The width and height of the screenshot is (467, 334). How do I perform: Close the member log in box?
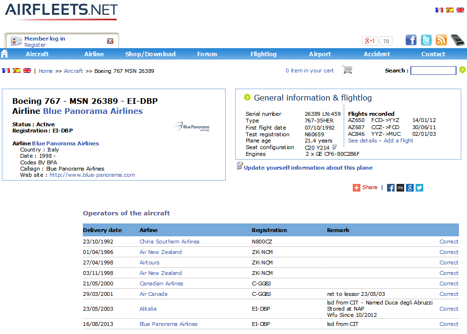110,41
